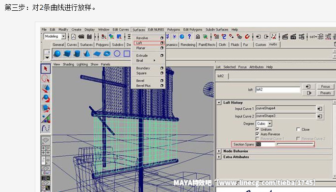
Task: Expand the Node Behavior section
Action: coord(219,151)
